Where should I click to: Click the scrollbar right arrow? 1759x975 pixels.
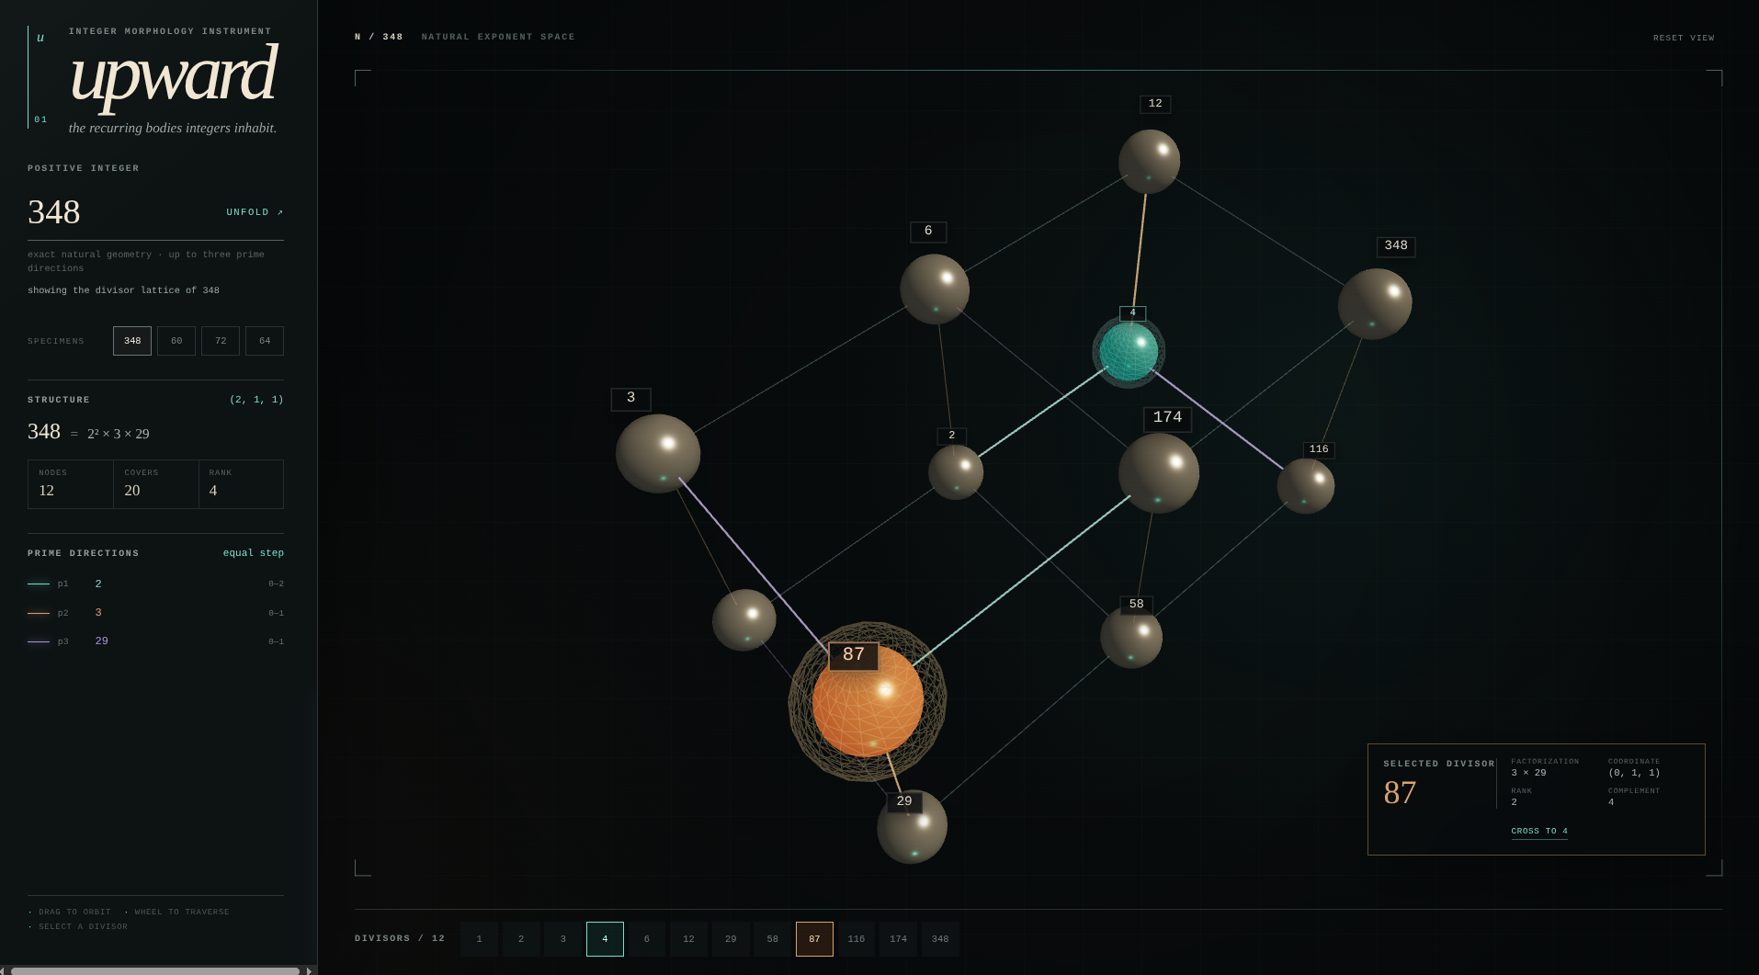pos(310,970)
